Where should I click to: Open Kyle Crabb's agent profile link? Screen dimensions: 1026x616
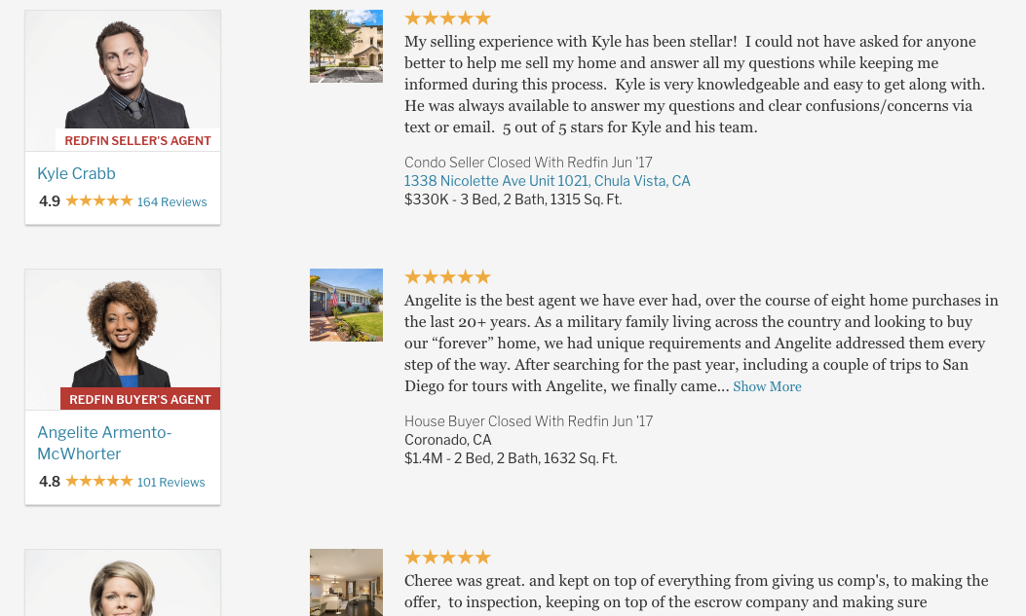pos(76,174)
